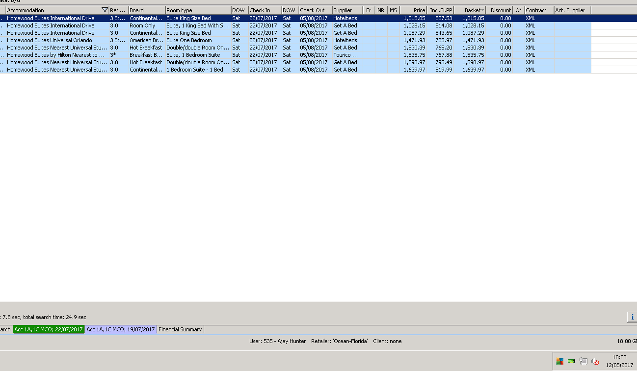
Task: Click the colorful flag tray icon
Action: 560,362
